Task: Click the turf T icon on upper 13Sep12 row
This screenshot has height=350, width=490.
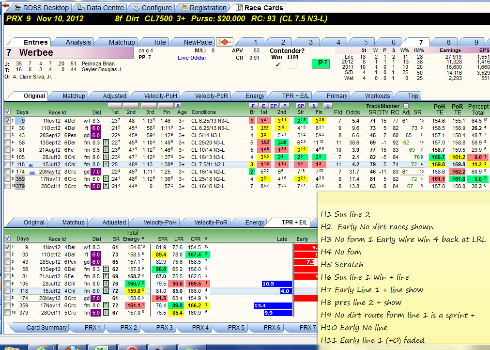Action: (106, 143)
